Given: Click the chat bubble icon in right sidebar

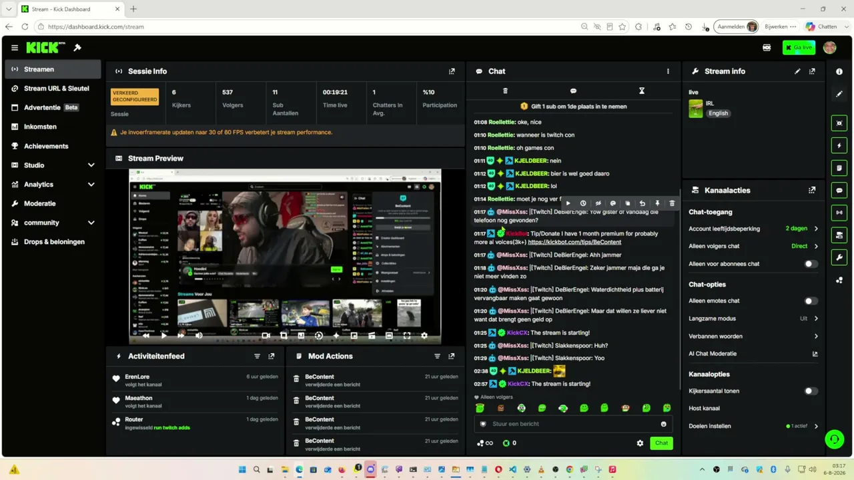Looking at the screenshot, I should click(839, 191).
